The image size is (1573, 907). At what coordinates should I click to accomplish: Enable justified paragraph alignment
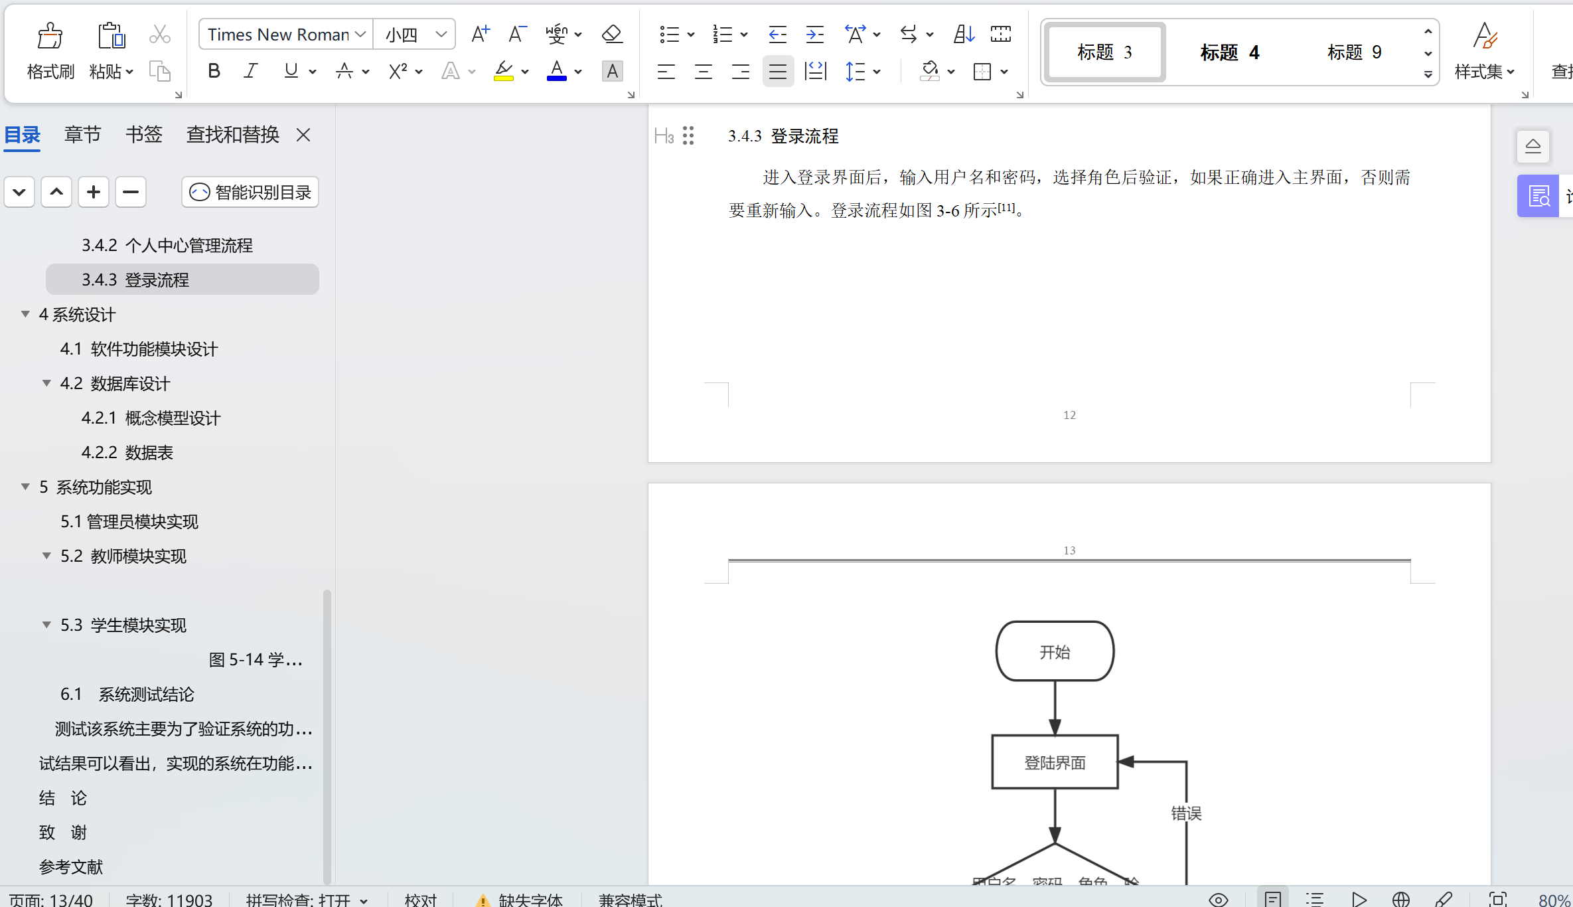(x=777, y=71)
